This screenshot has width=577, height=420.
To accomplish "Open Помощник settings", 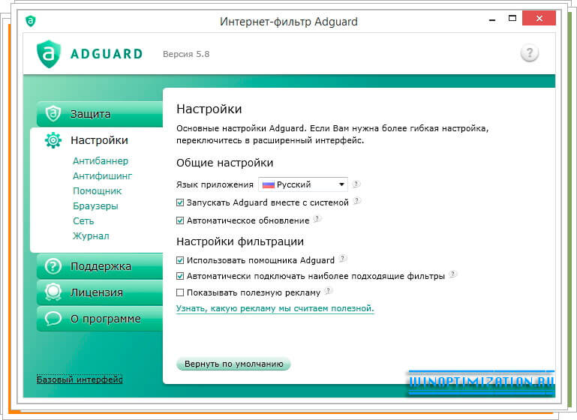I will point(97,191).
